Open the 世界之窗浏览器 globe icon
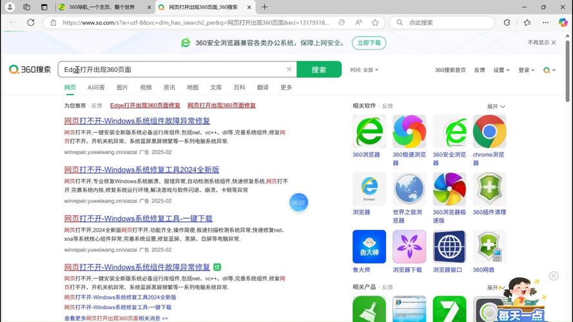Image resolution: width=573 pixels, height=322 pixels. point(409,189)
